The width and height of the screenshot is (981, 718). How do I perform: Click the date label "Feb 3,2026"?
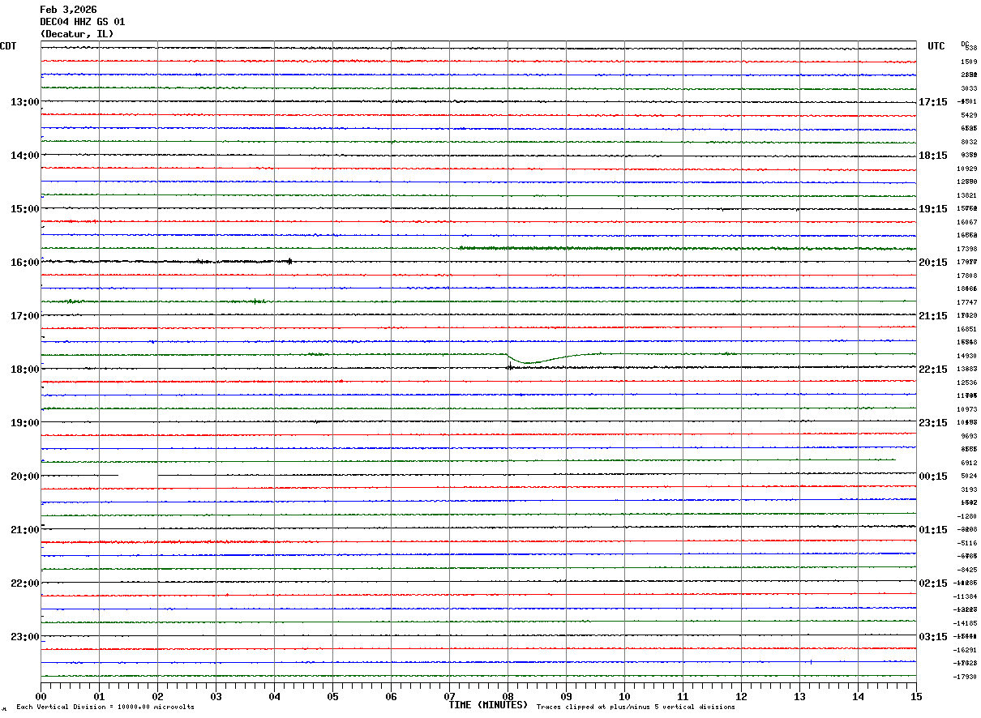(68, 9)
